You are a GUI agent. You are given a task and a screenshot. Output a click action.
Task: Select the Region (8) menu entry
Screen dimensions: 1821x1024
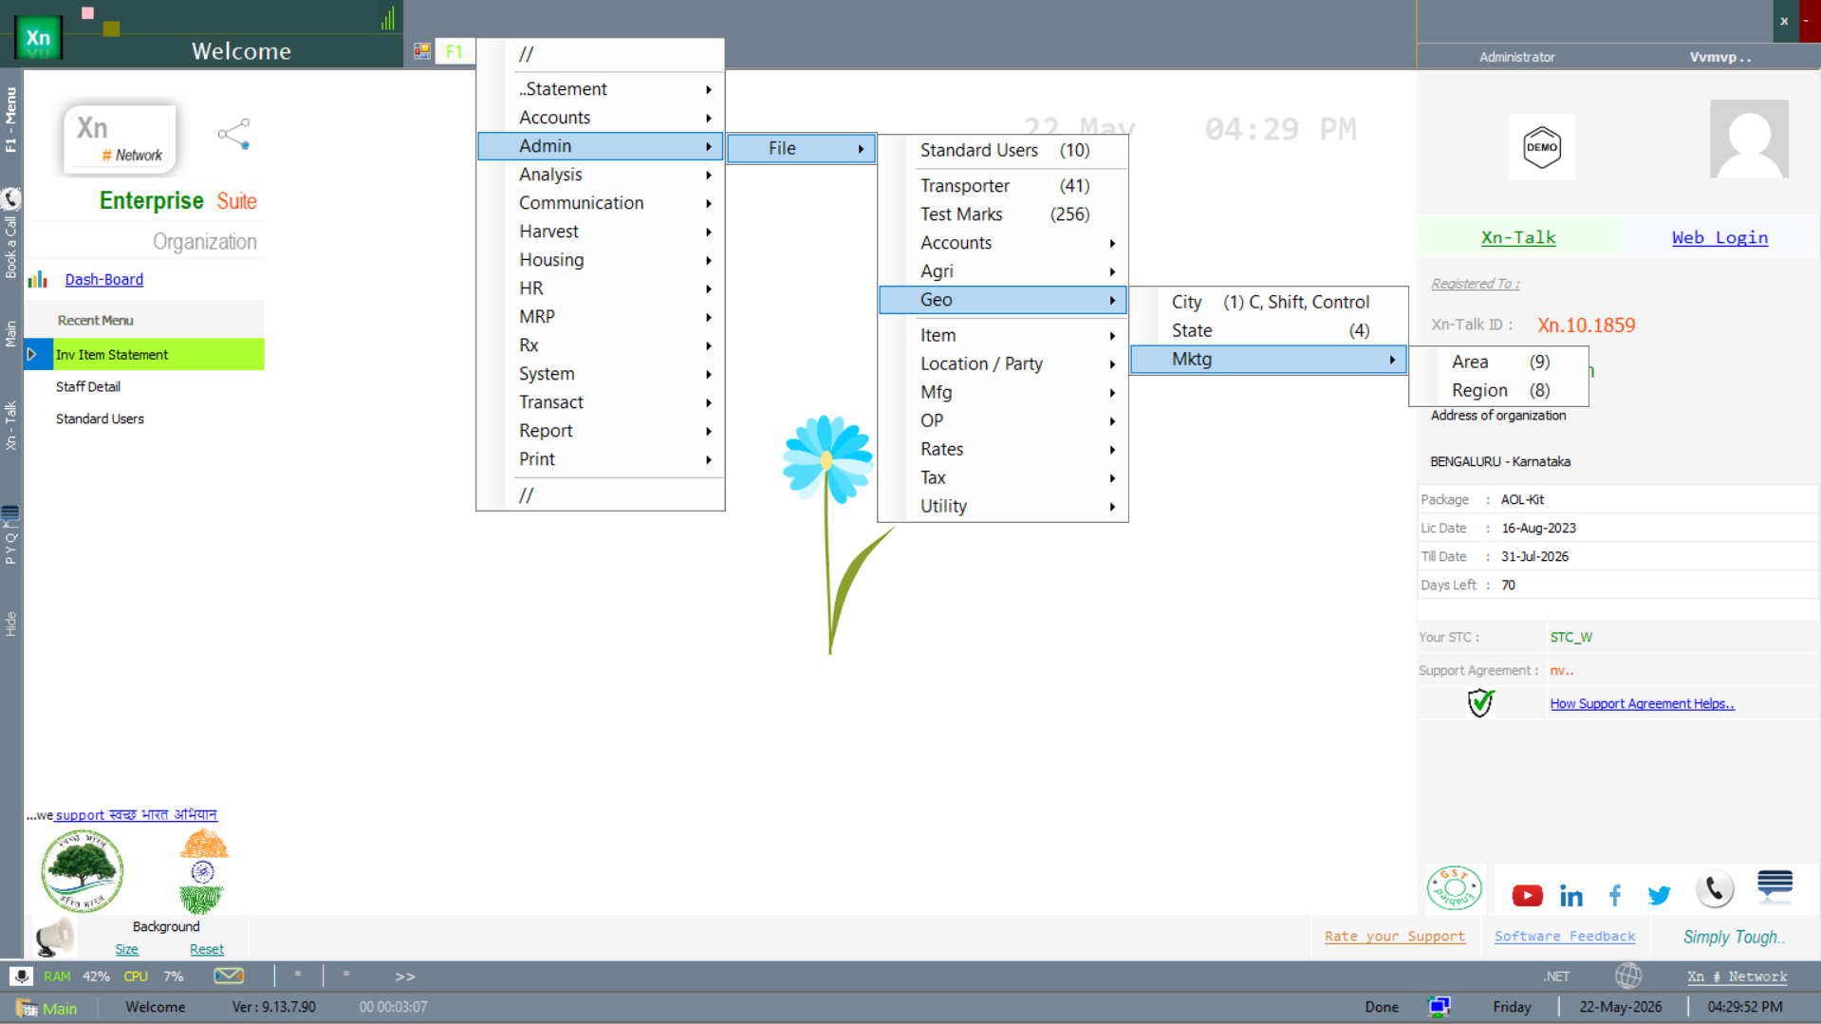point(1499,390)
